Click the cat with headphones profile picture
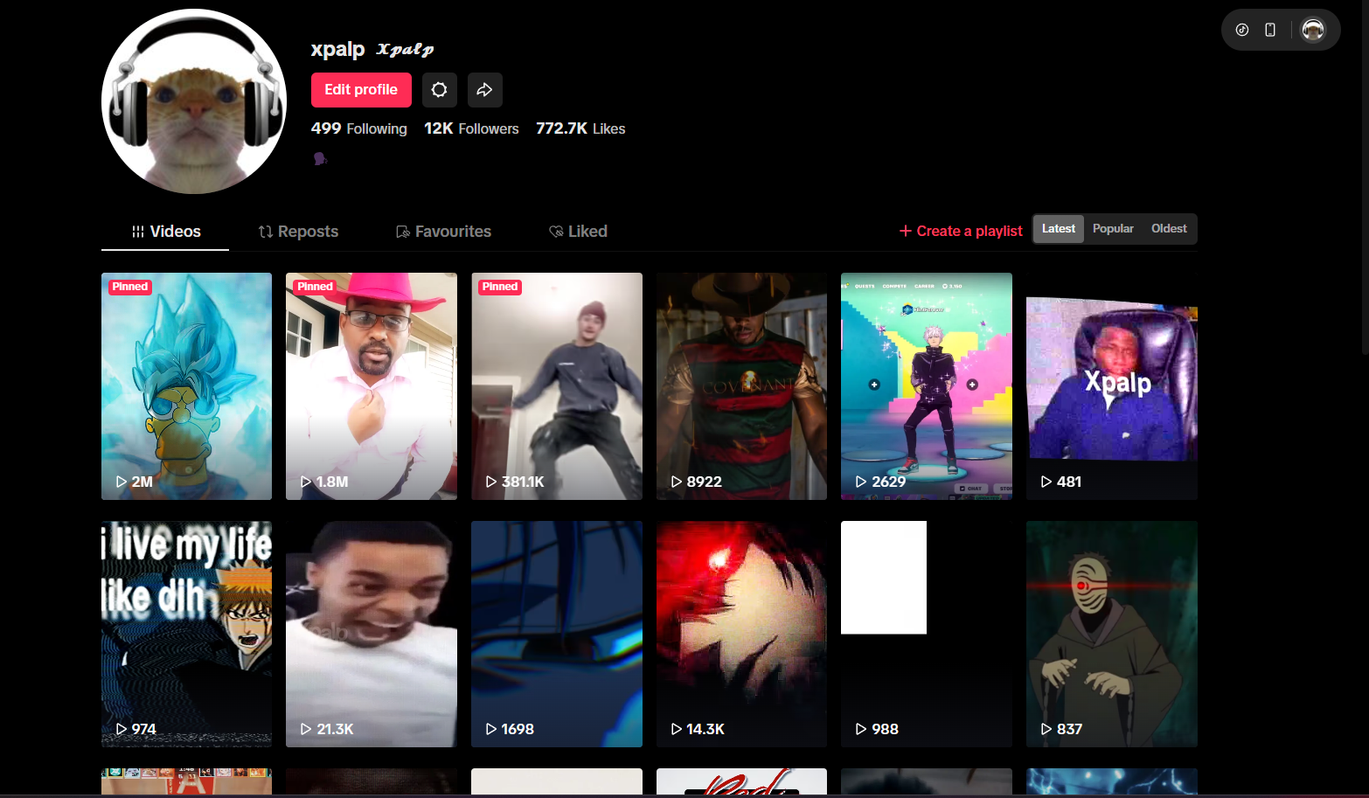The height and width of the screenshot is (798, 1369). click(194, 101)
